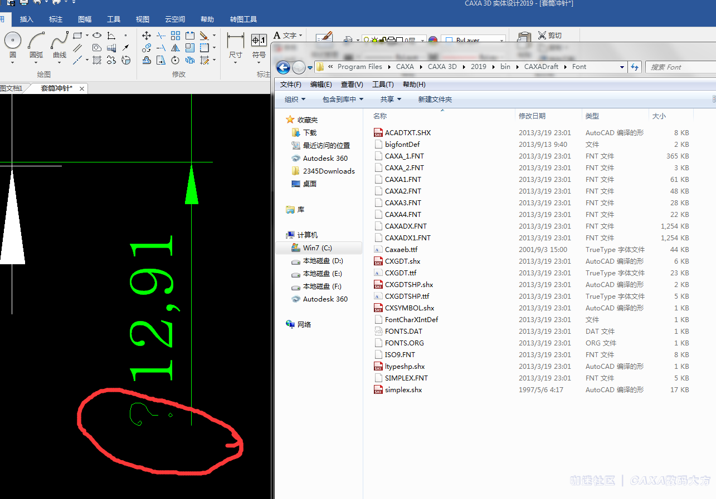Click the Mirror tool in Modify panel
716x499 pixels.
point(176,48)
